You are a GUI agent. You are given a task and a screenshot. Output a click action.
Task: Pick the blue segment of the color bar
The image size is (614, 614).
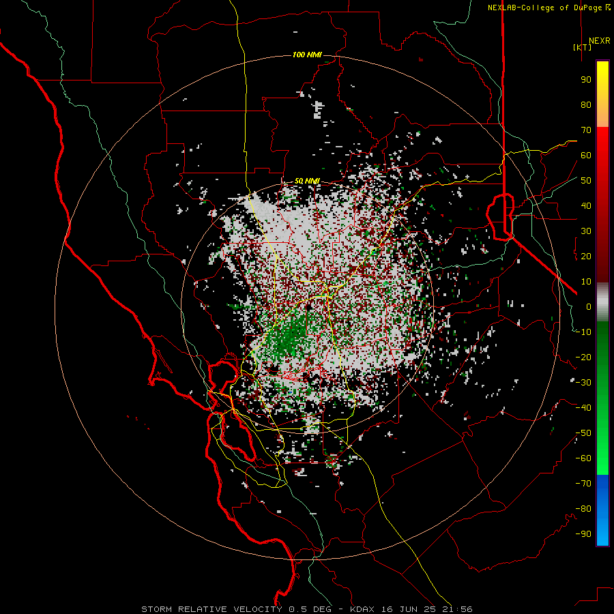(x=602, y=510)
